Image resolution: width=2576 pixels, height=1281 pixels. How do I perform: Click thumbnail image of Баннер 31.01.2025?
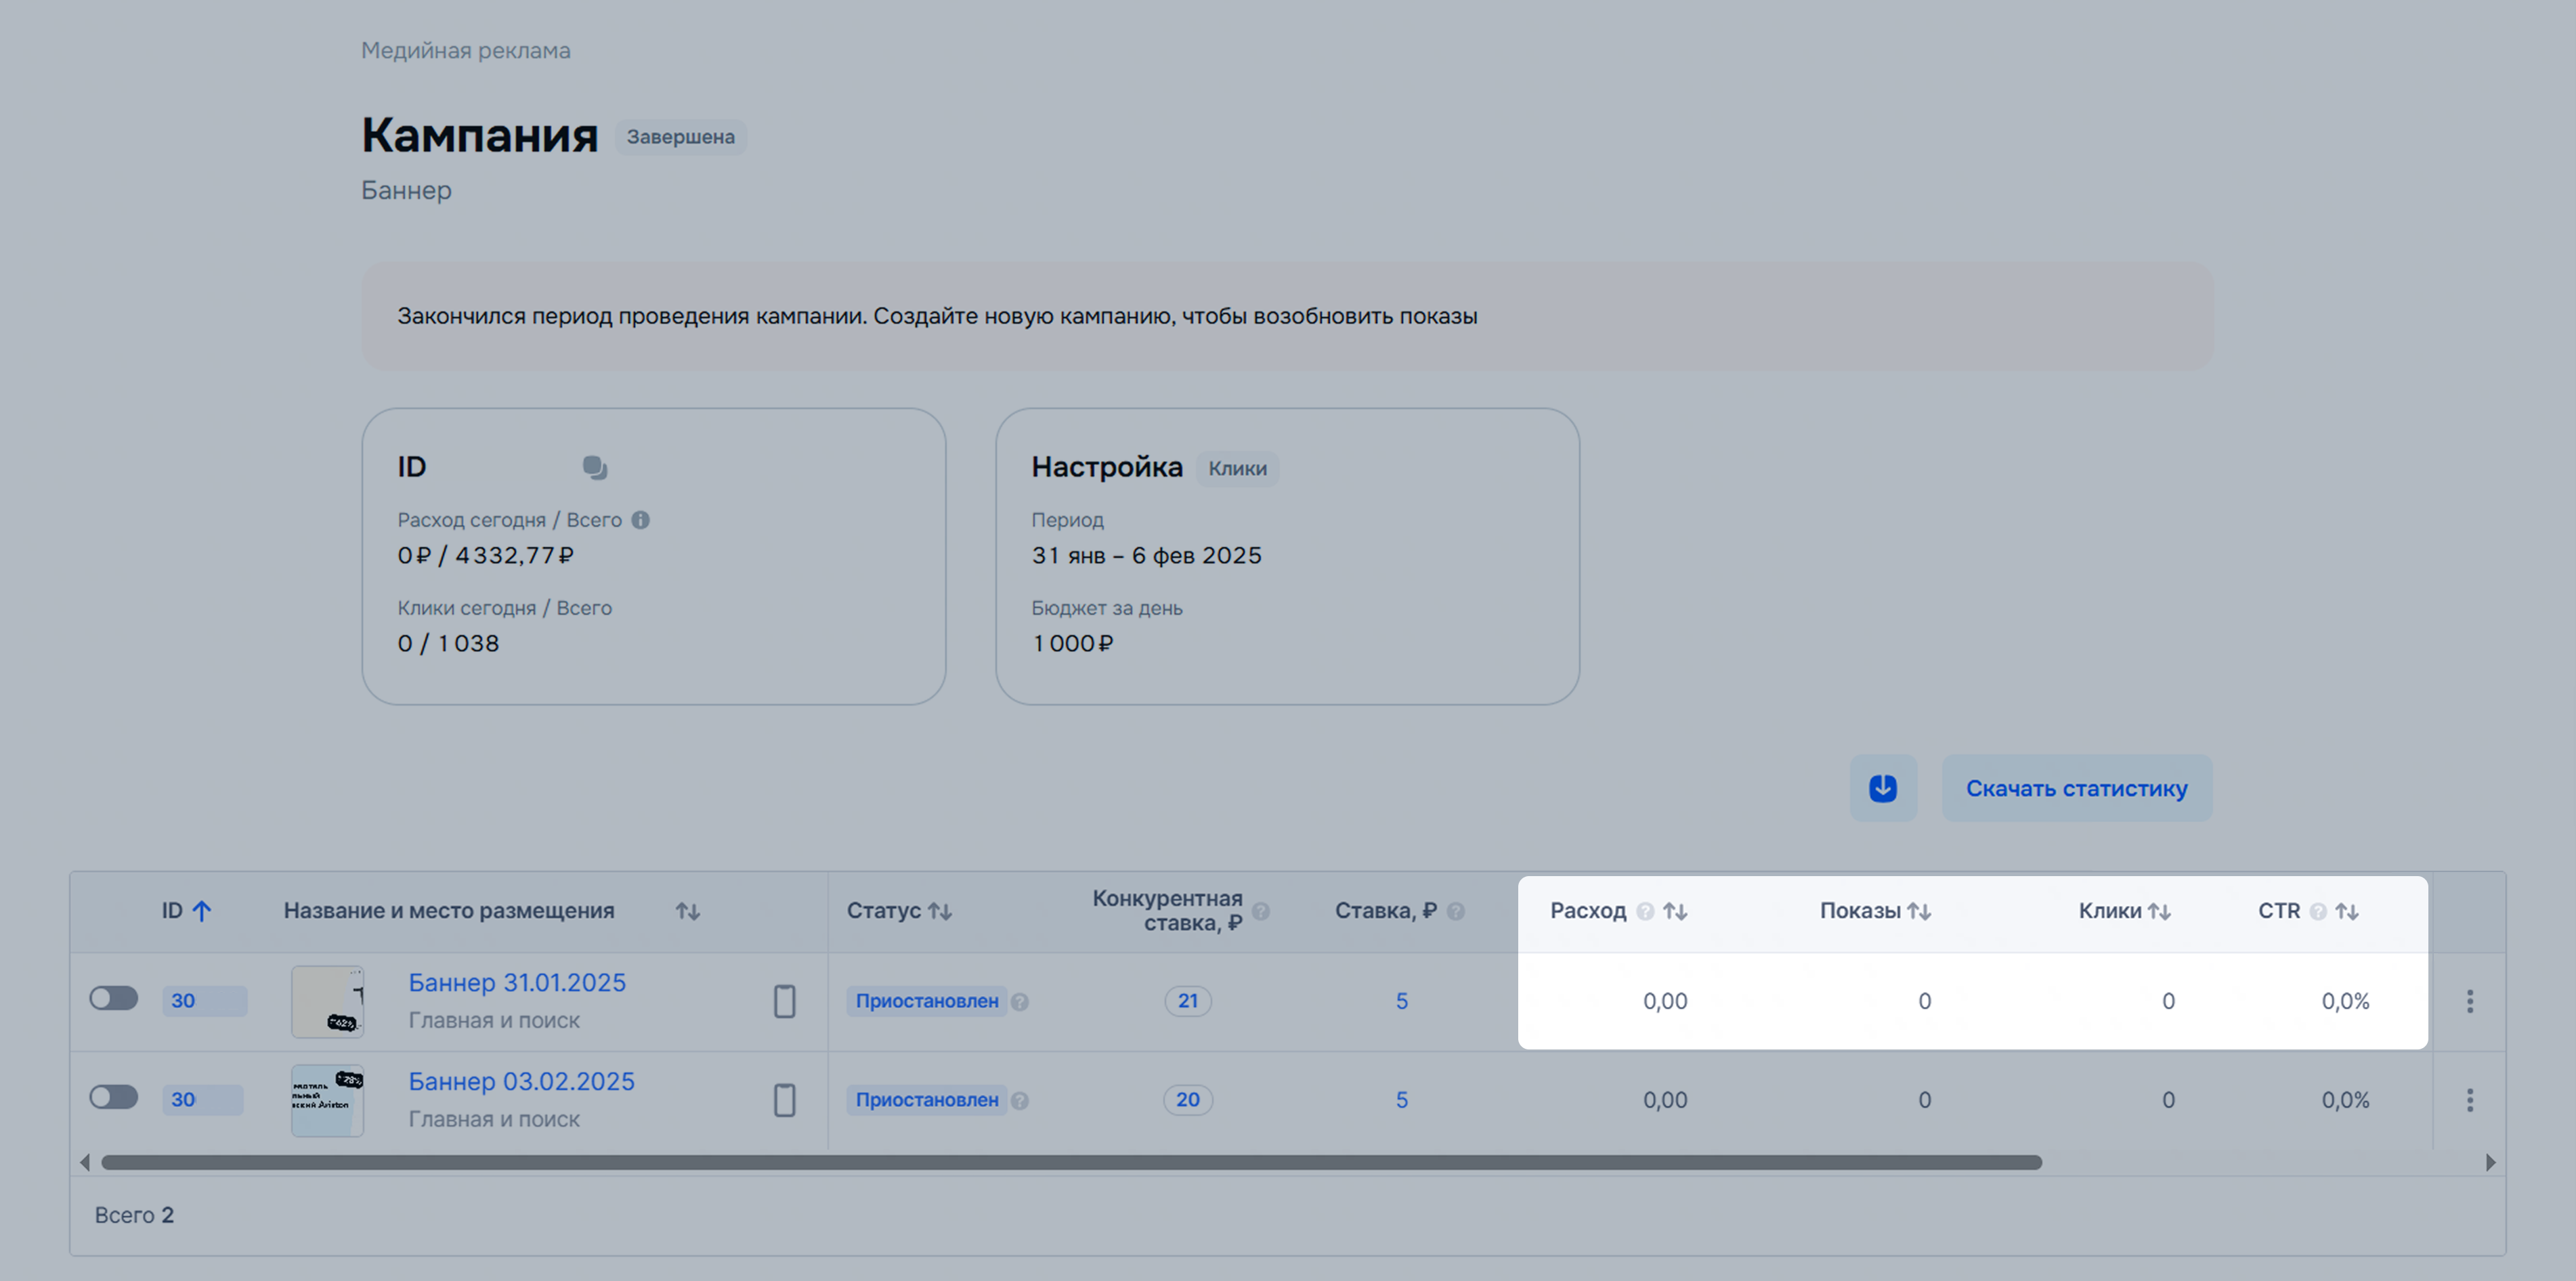(x=327, y=1001)
